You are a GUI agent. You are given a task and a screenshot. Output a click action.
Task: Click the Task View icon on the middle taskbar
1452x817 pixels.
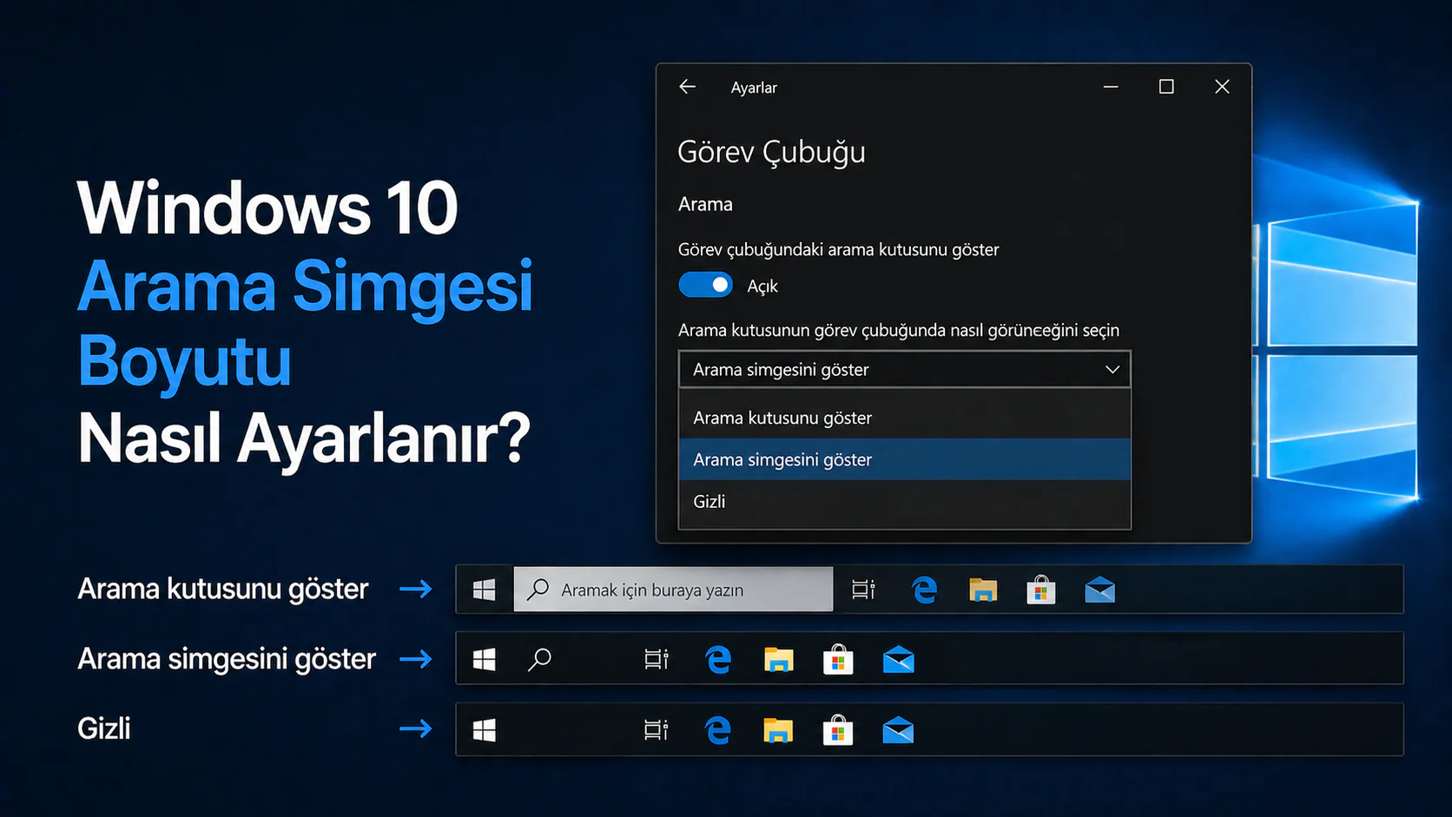click(x=657, y=660)
